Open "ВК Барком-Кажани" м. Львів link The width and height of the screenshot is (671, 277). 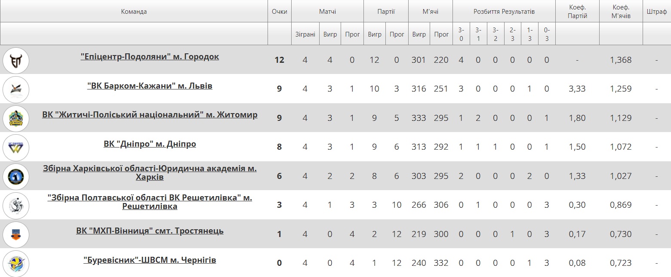coord(150,86)
